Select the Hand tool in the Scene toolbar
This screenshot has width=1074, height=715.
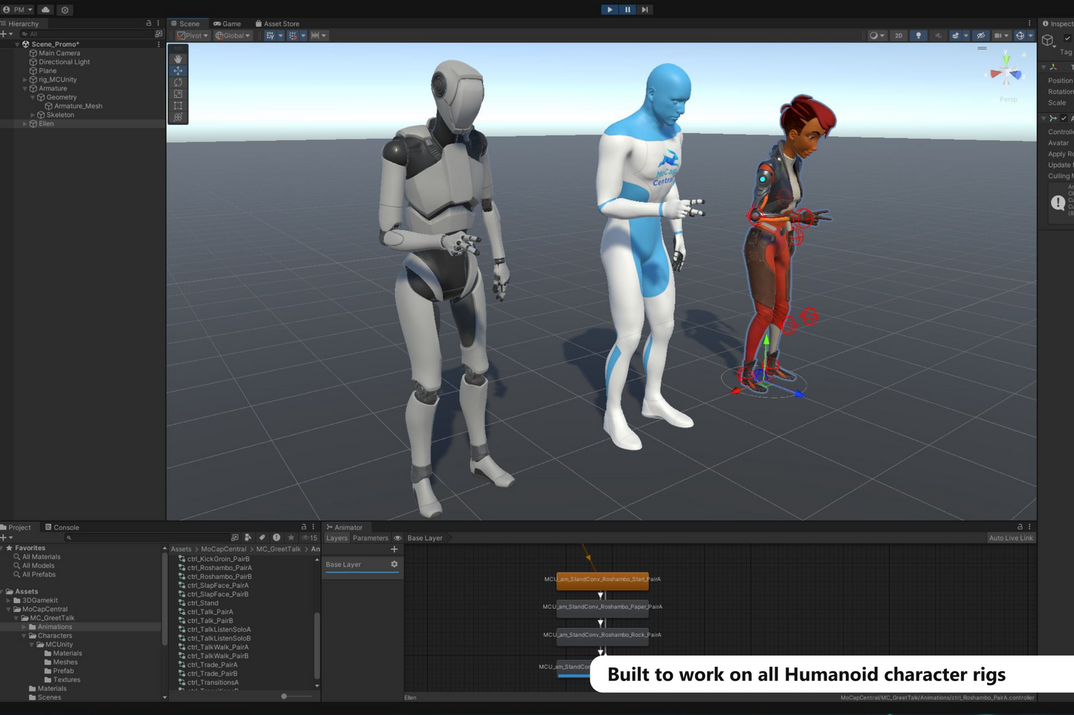coord(178,58)
